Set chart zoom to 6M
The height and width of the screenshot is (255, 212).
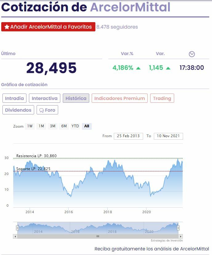pyautogui.click(x=64, y=126)
